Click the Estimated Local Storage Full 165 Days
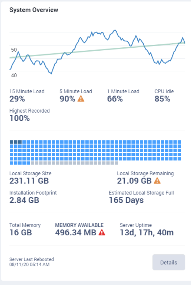The width and height of the screenshot is (191, 285). (126, 200)
